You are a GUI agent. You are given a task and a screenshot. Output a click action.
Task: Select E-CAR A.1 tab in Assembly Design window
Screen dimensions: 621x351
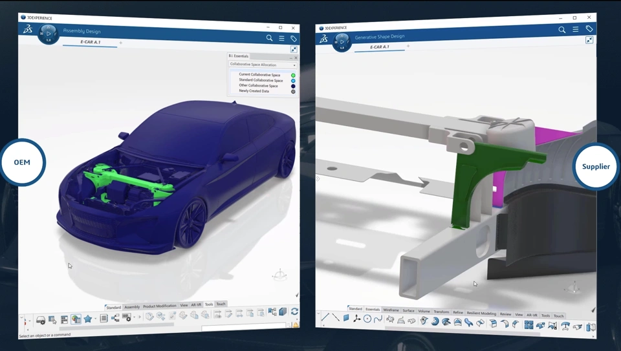(x=91, y=42)
